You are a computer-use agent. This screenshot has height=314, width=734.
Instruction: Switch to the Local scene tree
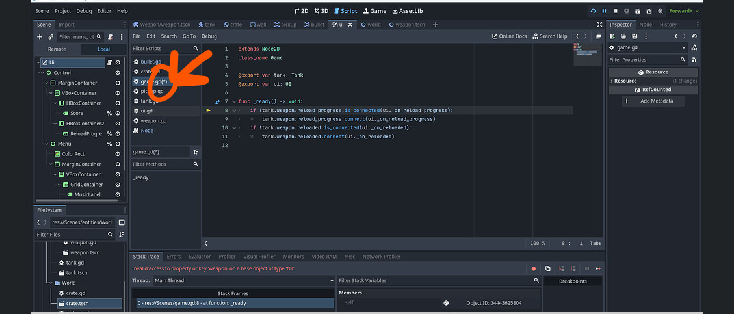[x=103, y=49]
